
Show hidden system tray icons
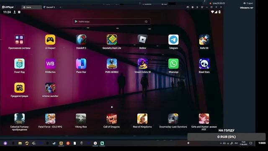[221, 143]
